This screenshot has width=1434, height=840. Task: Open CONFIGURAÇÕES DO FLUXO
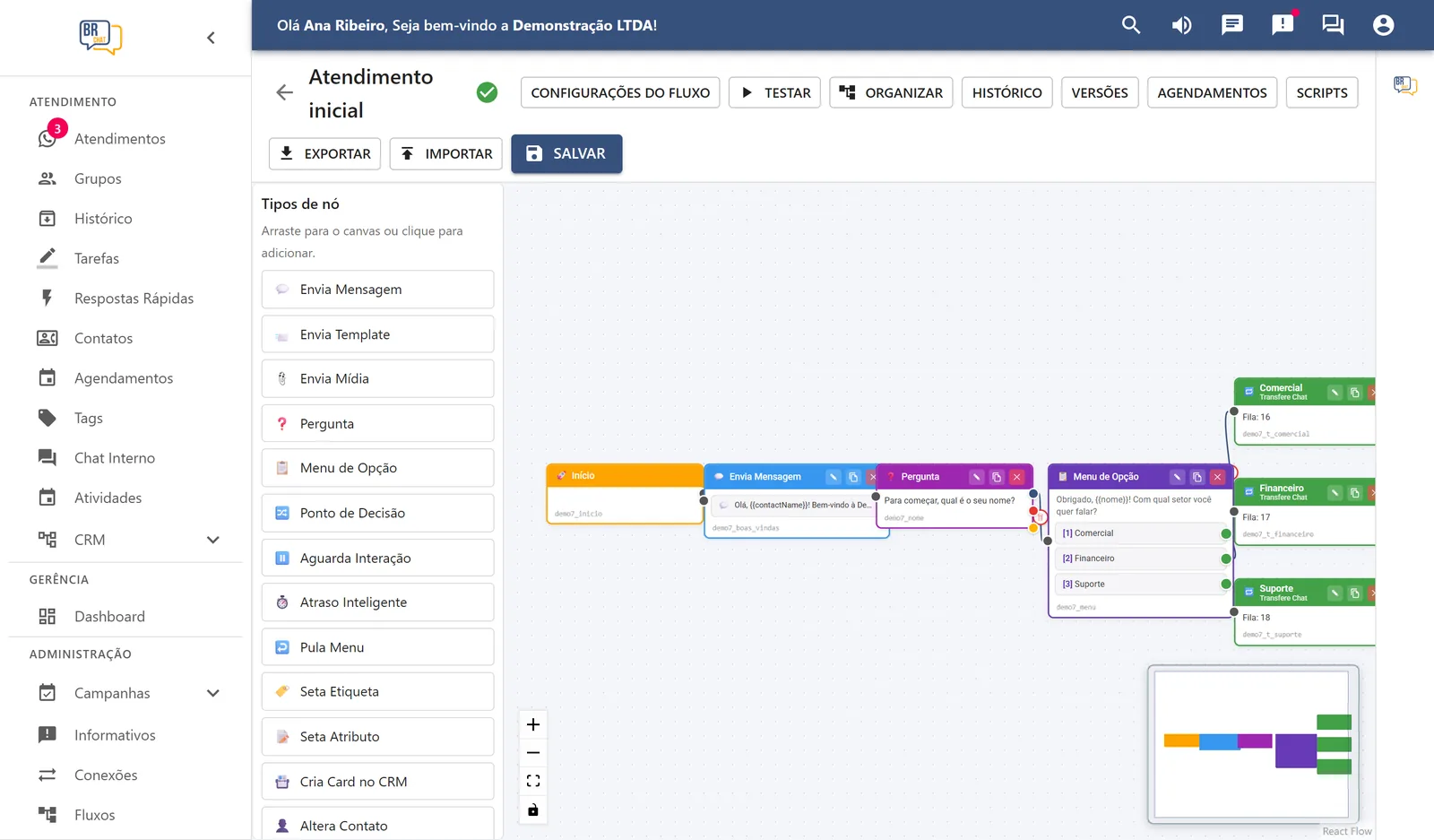(620, 92)
